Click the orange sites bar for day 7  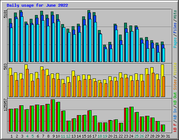43,83
